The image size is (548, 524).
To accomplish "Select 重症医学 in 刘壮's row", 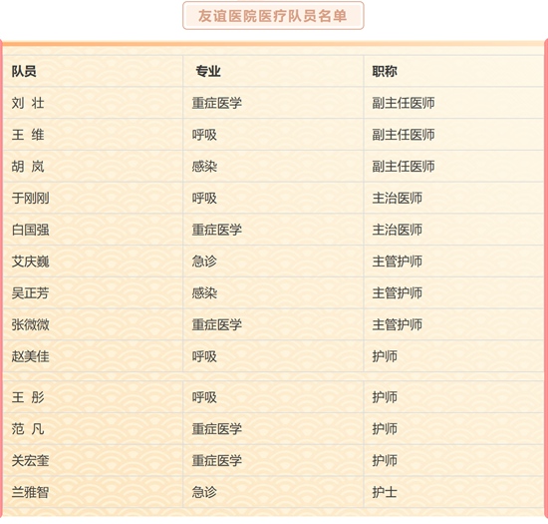I will click(x=217, y=103).
